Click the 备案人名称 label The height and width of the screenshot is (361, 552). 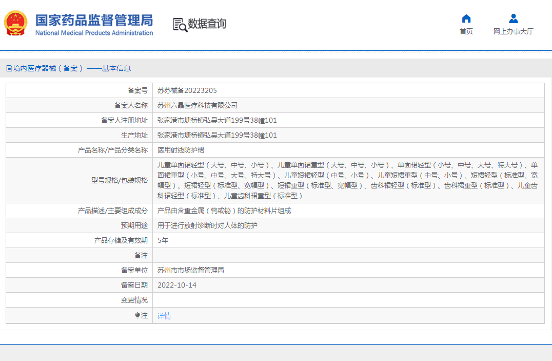tap(131, 105)
